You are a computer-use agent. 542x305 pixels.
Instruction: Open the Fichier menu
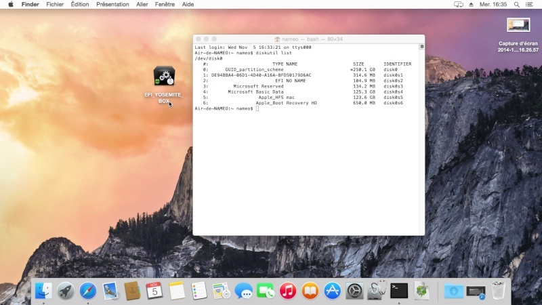click(55, 5)
